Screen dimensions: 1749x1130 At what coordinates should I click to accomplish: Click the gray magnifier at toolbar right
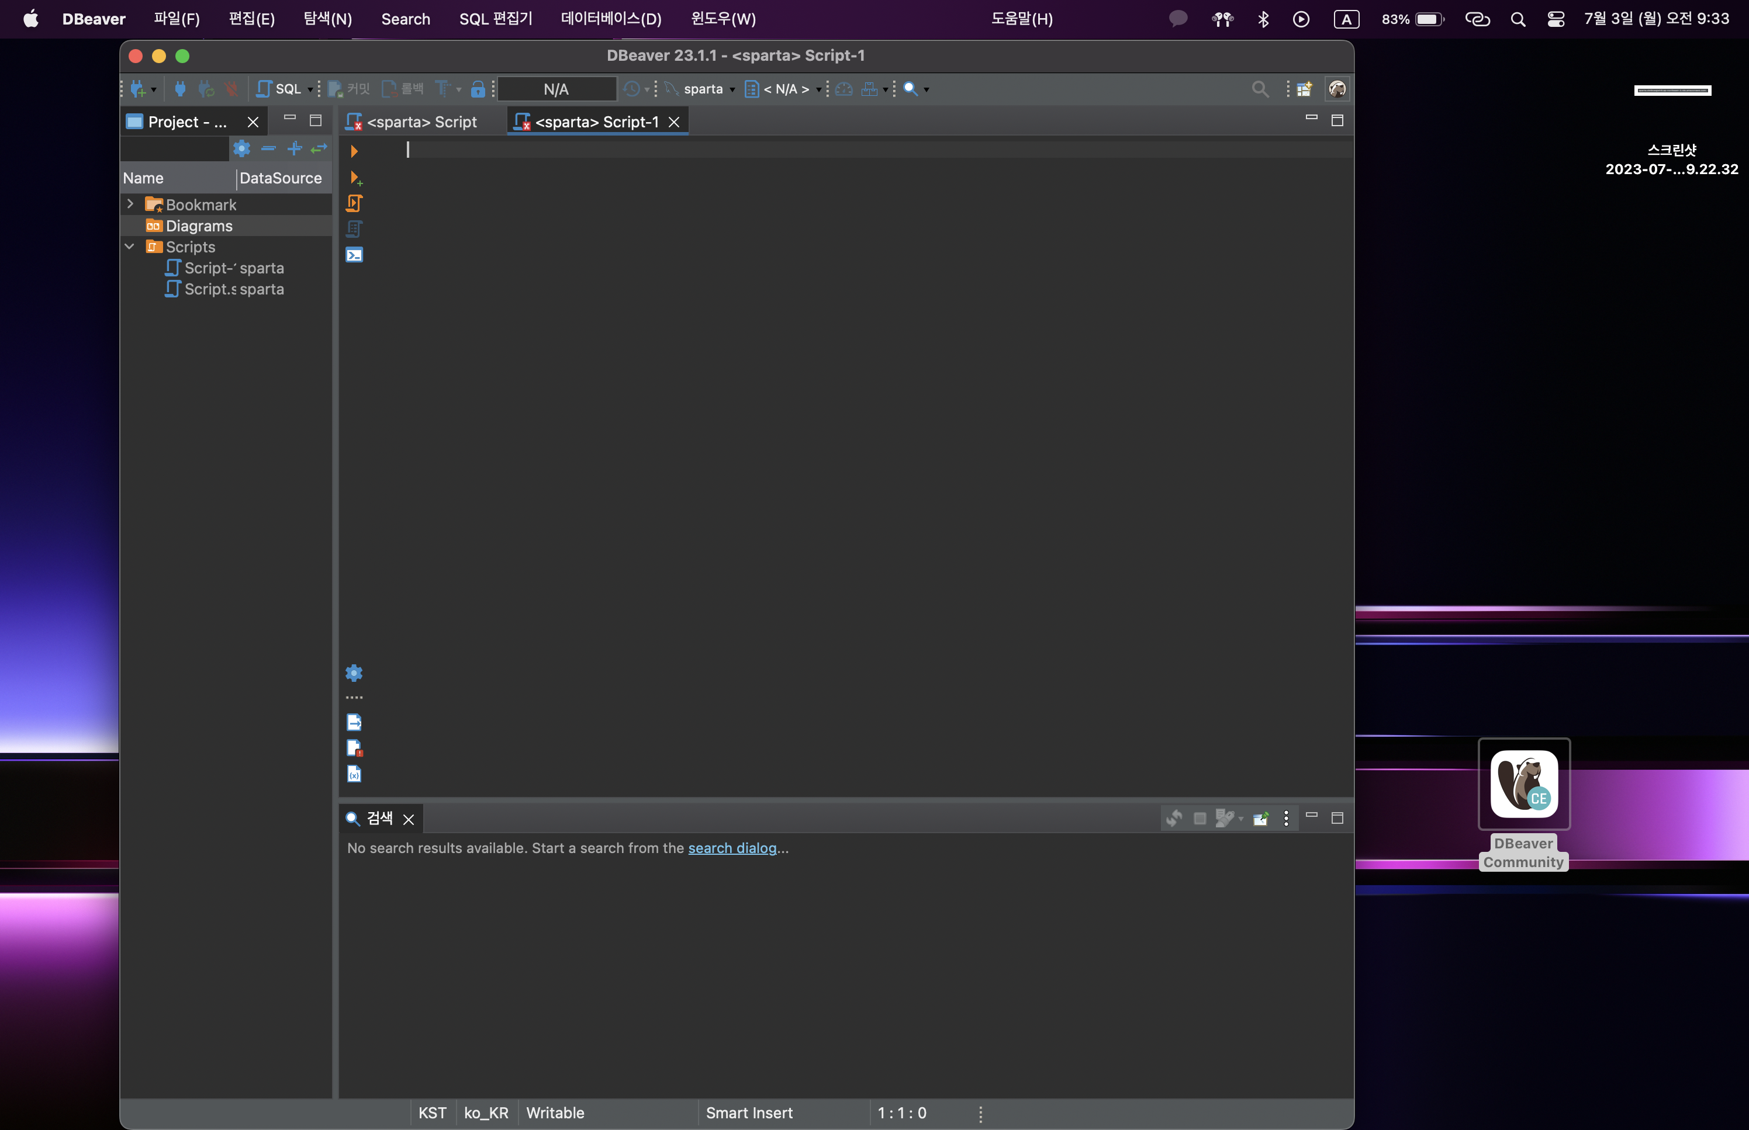coord(1260,89)
